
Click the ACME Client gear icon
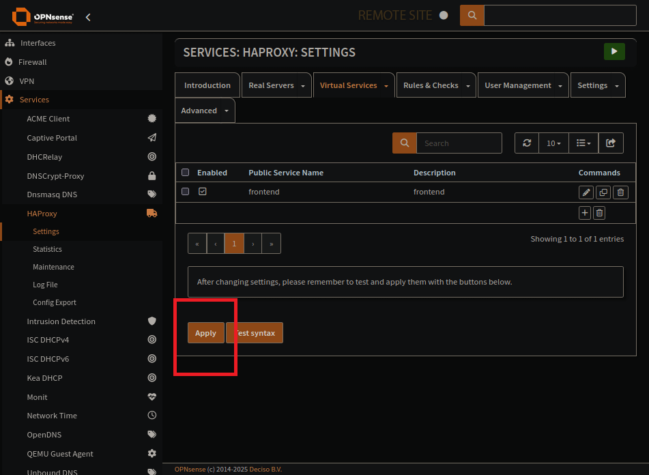pyautogui.click(x=152, y=118)
